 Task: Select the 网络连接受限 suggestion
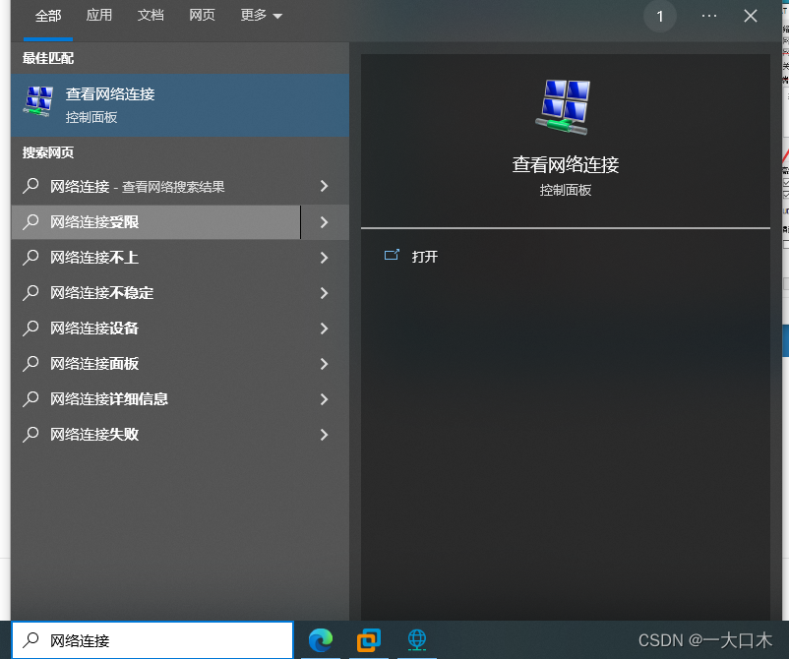pyautogui.click(x=156, y=222)
